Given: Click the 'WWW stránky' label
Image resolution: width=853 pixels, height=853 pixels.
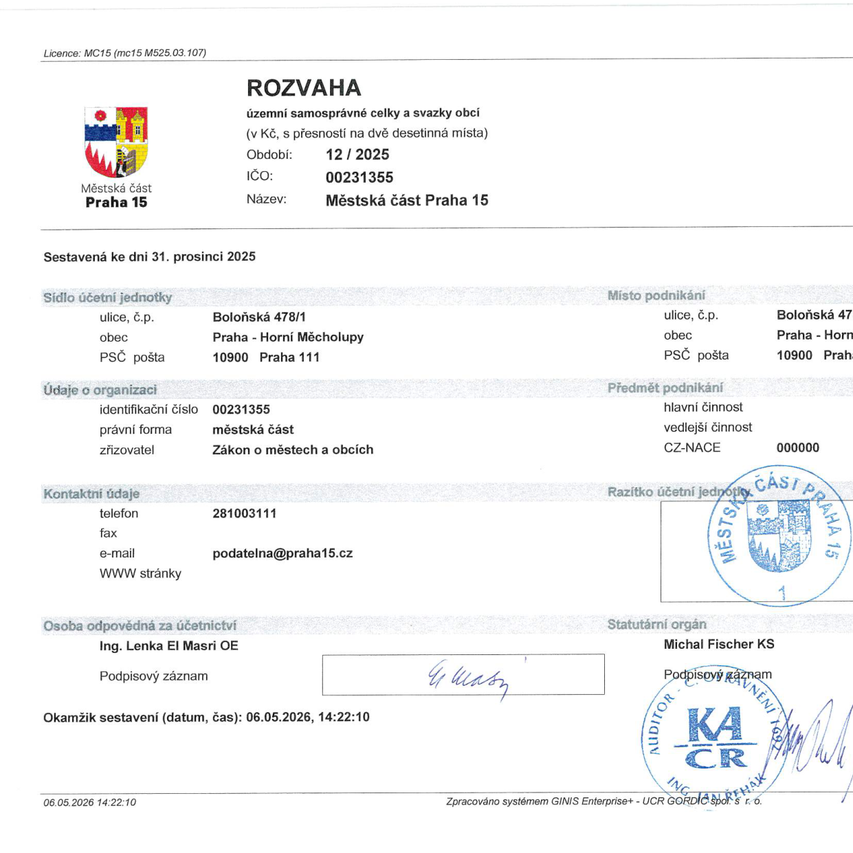Looking at the screenshot, I should click(x=140, y=573).
